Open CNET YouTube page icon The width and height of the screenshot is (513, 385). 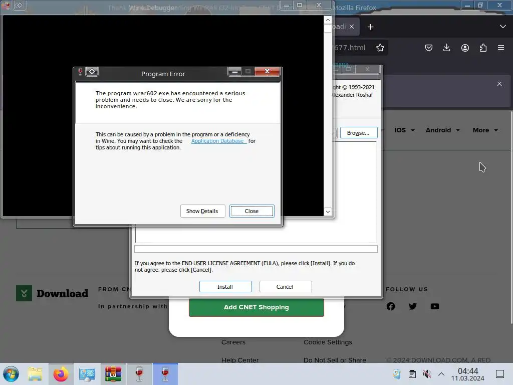[435, 306]
